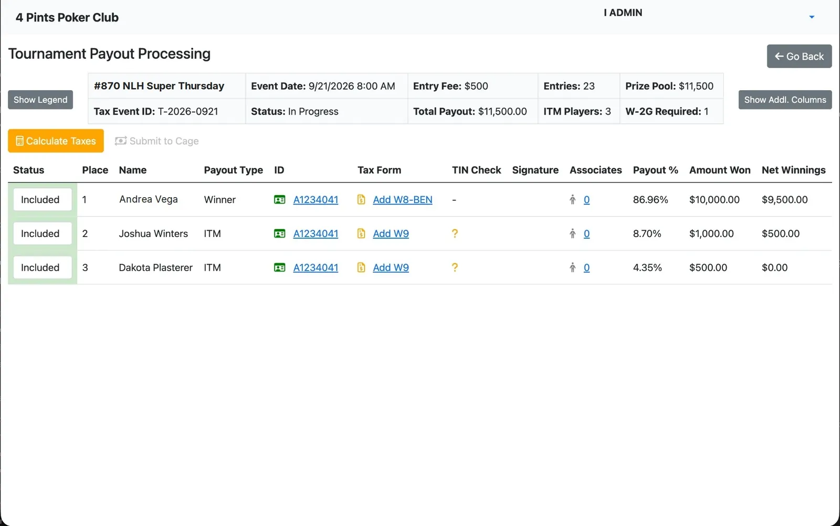The width and height of the screenshot is (840, 526).
Task: Click the 4 Pints Poker Club title
Action: (x=67, y=17)
